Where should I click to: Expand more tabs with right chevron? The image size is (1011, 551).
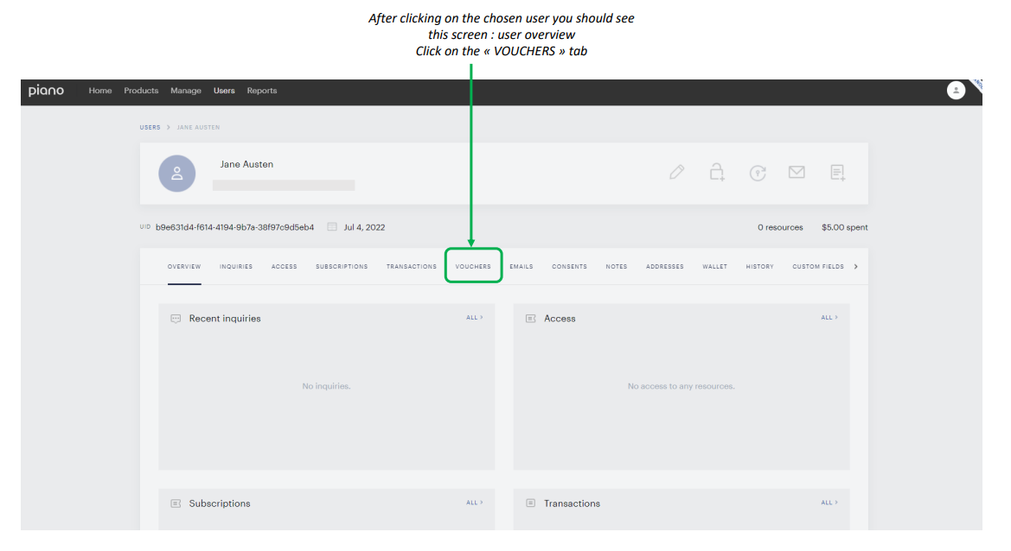pos(855,267)
